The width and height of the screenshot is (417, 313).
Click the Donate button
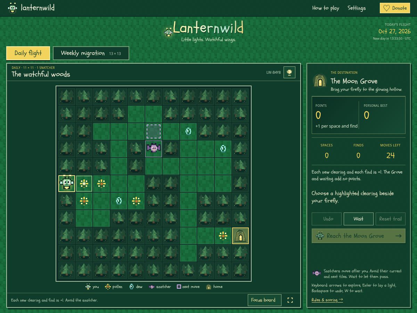(395, 8)
